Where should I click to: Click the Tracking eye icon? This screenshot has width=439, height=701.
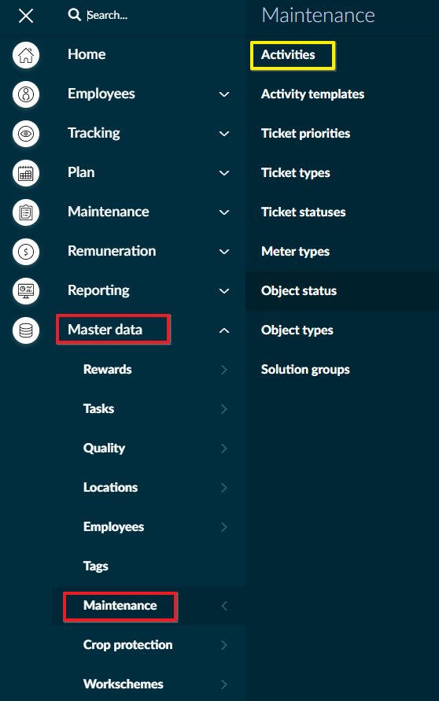26,134
